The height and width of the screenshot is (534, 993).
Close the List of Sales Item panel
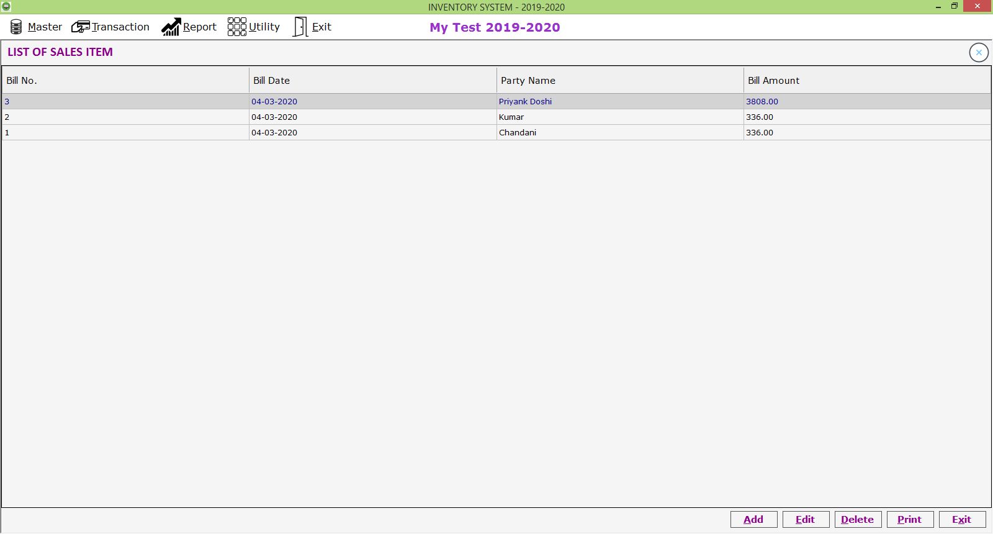(979, 53)
